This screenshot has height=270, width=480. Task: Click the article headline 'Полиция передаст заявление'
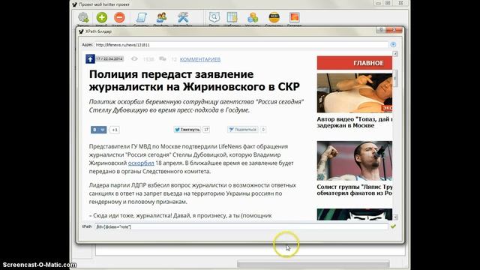pos(194,80)
